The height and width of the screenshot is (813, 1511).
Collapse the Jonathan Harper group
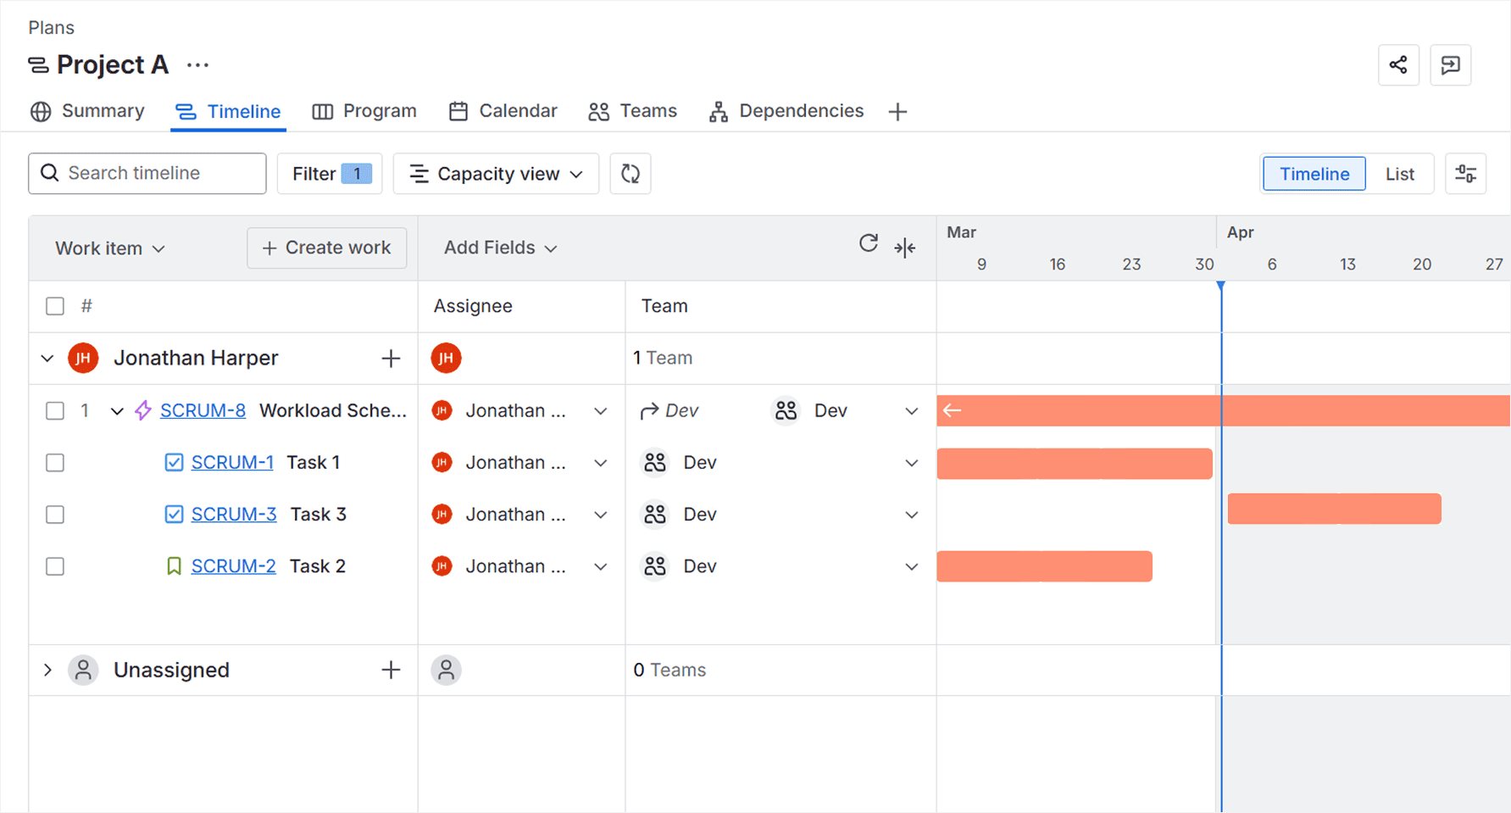(x=47, y=359)
